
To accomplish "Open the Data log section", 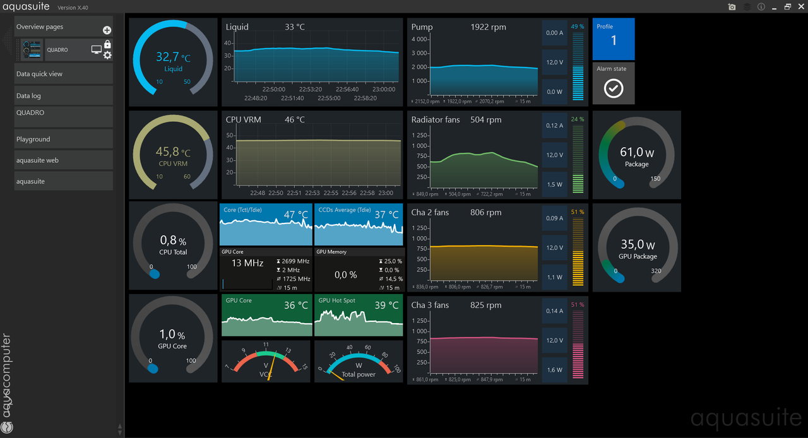I will (x=63, y=96).
